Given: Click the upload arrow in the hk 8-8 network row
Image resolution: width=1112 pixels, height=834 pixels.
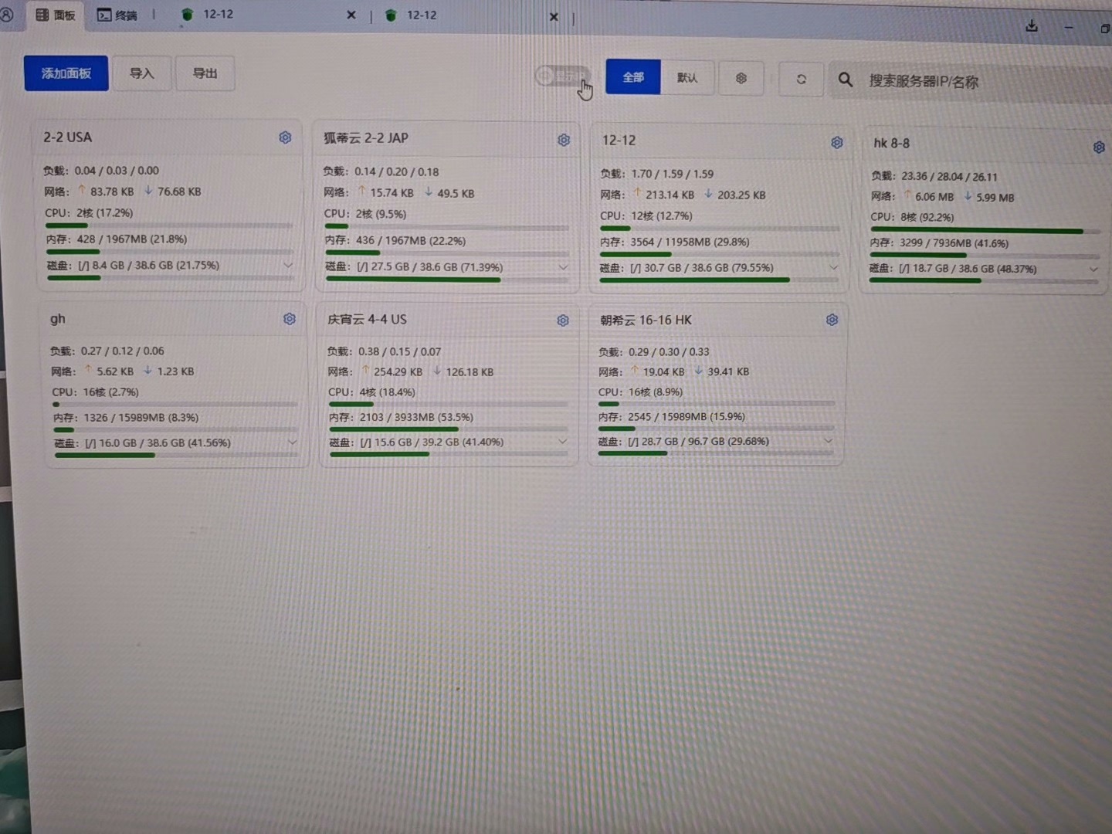Looking at the screenshot, I should click(907, 195).
